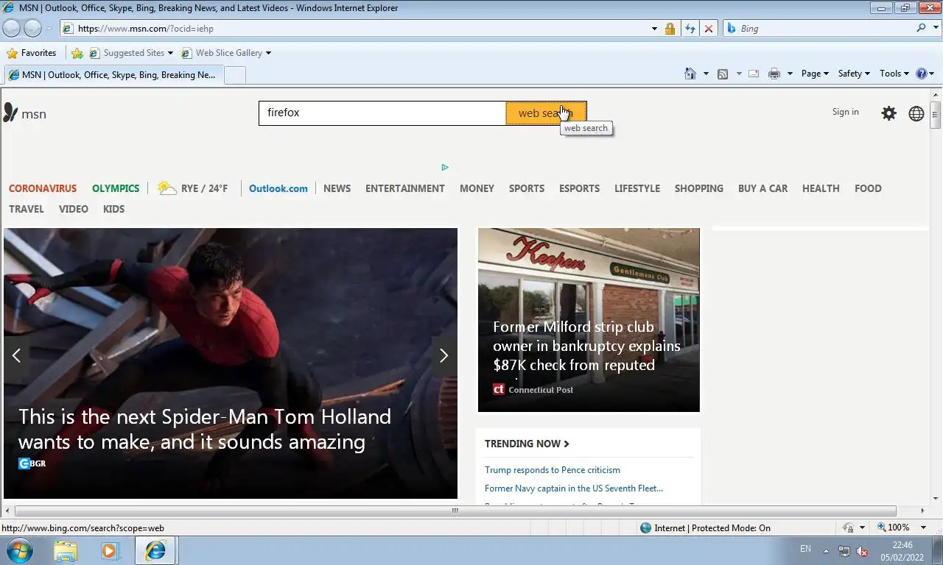The width and height of the screenshot is (943, 565).
Task: Open the NEWS nav item
Action: coord(337,188)
